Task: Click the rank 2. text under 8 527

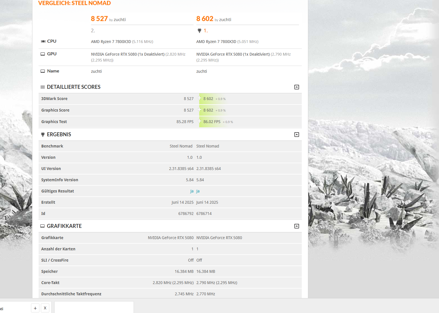Action: [93, 31]
